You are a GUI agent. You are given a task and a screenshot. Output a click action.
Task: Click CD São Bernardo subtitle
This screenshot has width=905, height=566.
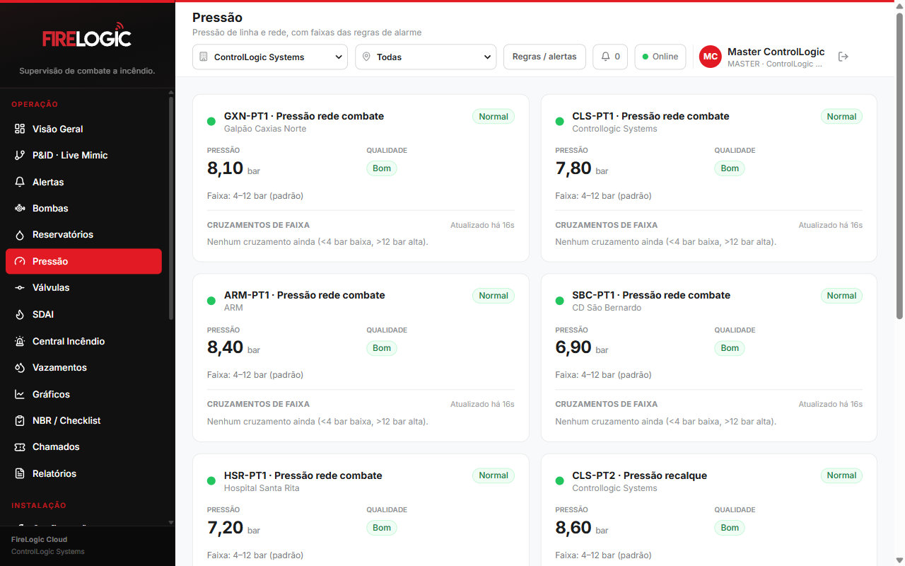click(x=607, y=308)
